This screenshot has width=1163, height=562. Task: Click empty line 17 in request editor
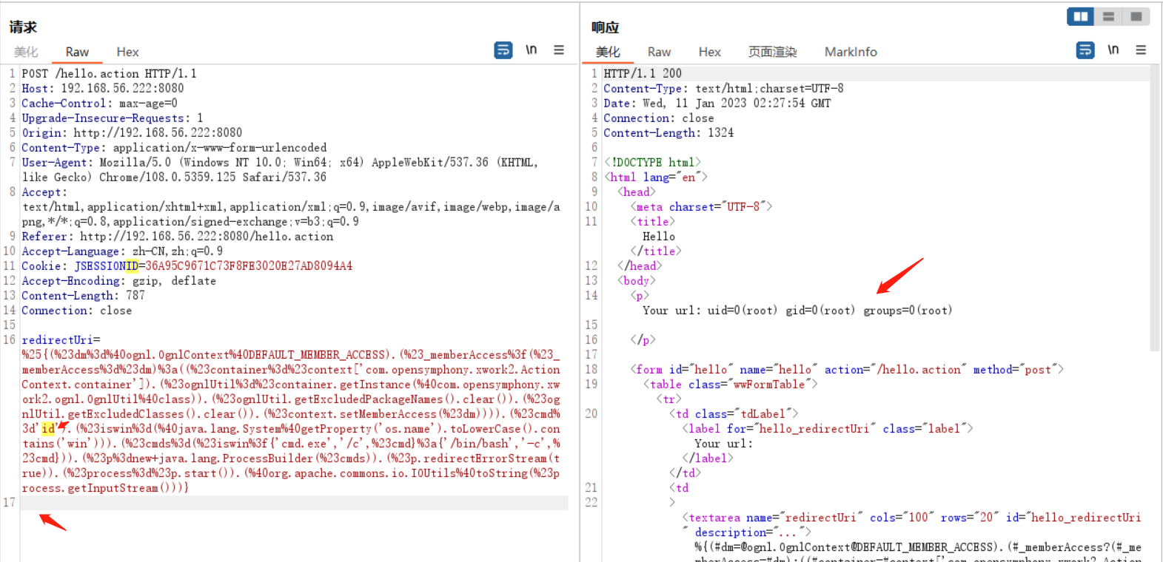[294, 503]
